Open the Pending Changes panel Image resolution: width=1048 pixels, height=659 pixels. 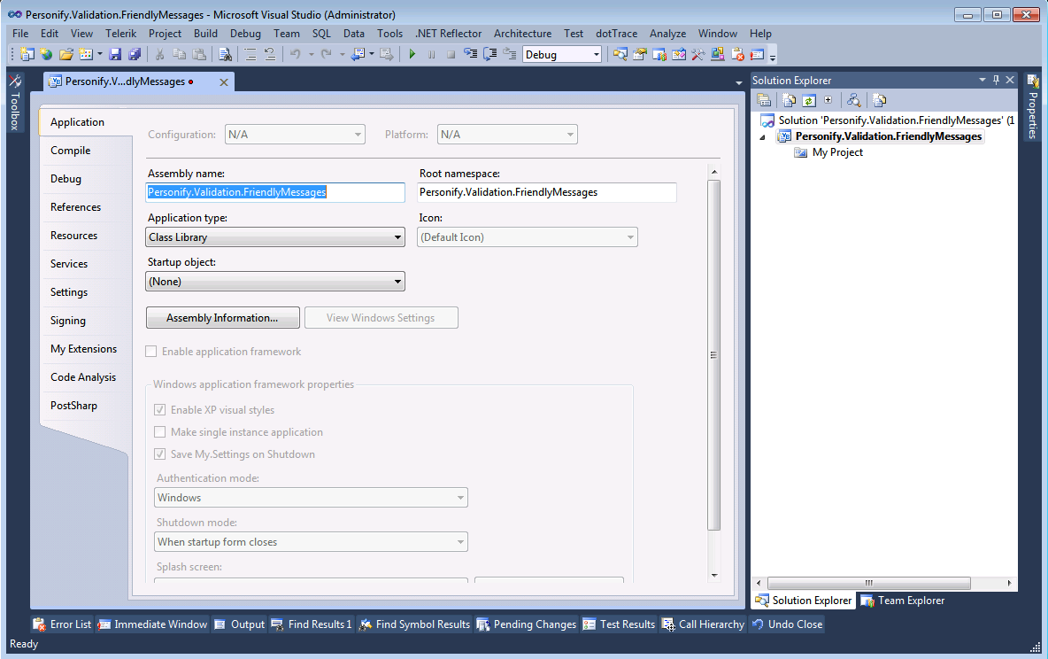point(527,624)
